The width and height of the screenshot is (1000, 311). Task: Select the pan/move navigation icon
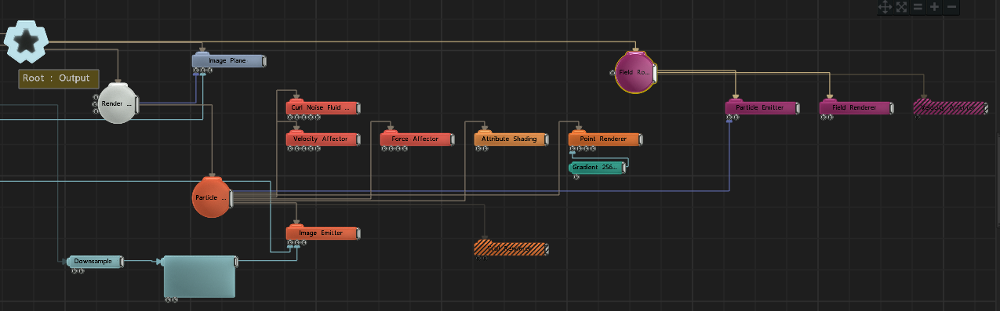point(885,7)
